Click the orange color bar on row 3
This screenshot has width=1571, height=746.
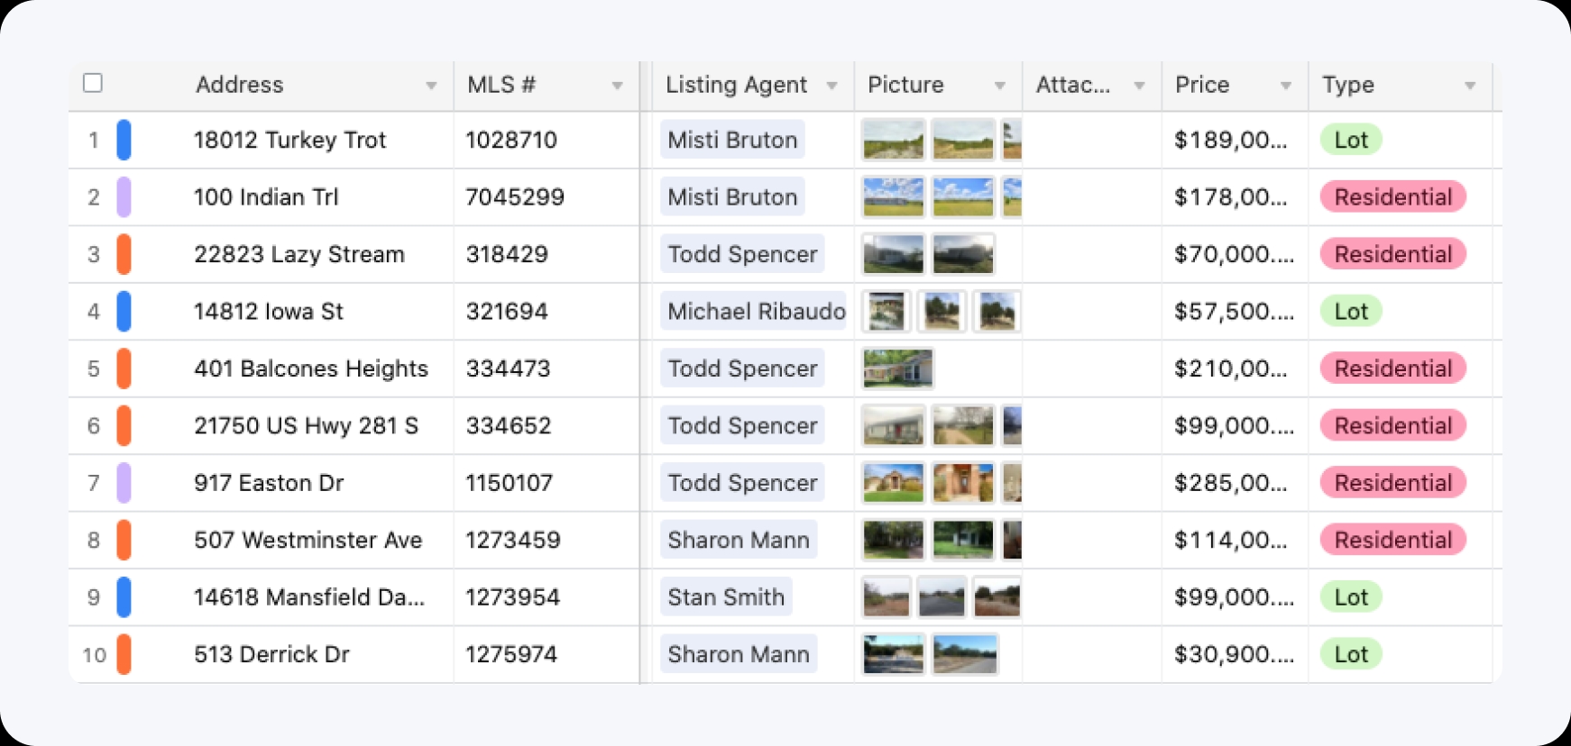point(124,254)
